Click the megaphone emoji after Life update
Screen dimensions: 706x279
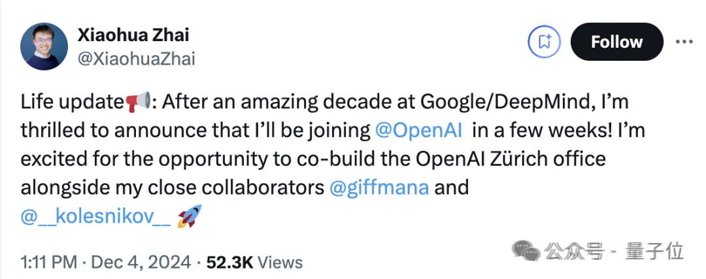(x=137, y=102)
